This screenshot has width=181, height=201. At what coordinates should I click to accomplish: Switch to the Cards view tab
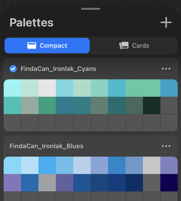pyautogui.click(x=134, y=46)
